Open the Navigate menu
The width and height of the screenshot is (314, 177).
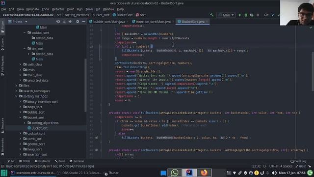tap(33, 9)
